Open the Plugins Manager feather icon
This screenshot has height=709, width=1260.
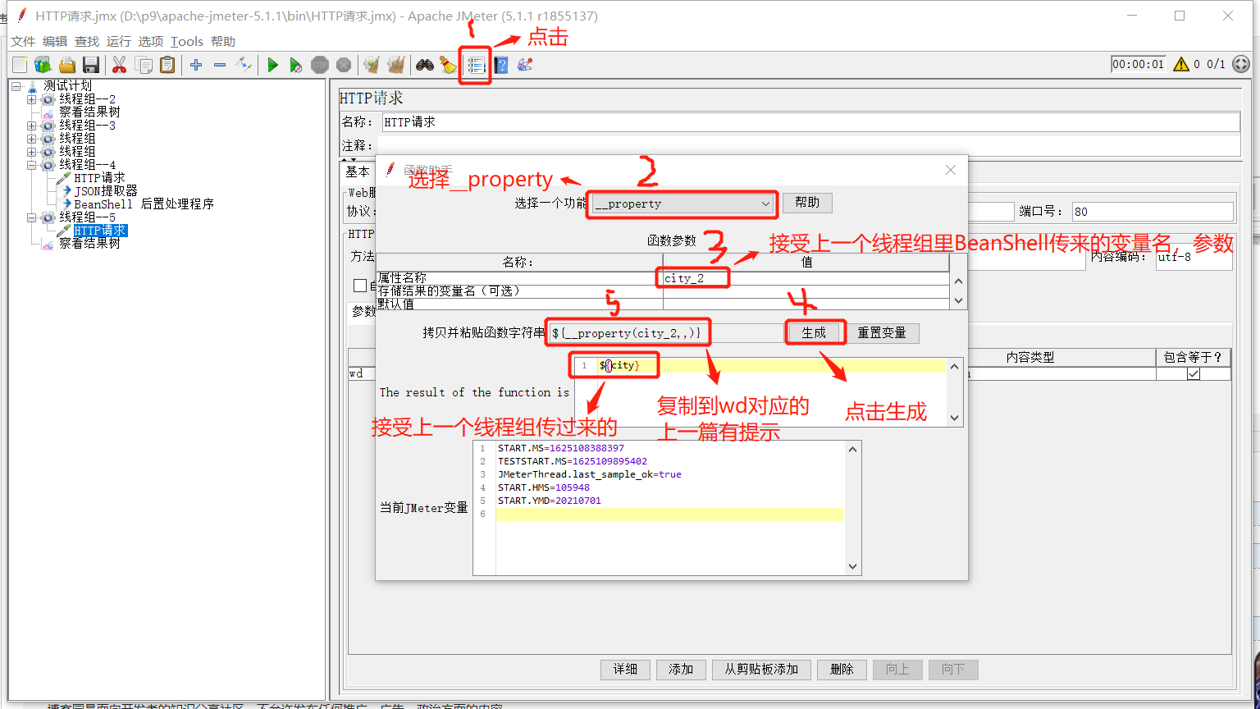(x=525, y=65)
